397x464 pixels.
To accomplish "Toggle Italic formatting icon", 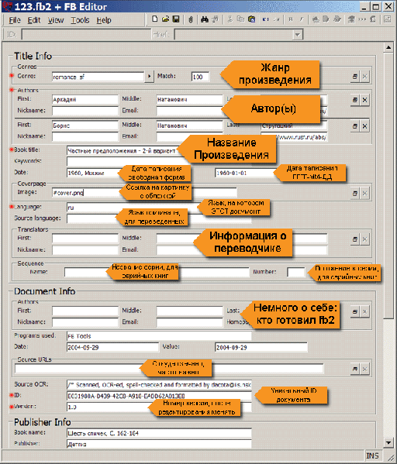I will (302, 19).
